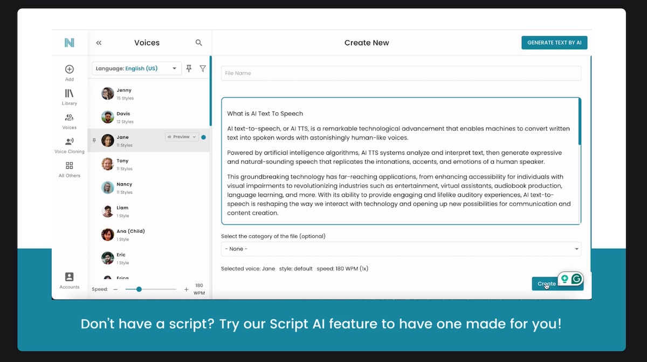Open the Accounts page

(x=69, y=277)
